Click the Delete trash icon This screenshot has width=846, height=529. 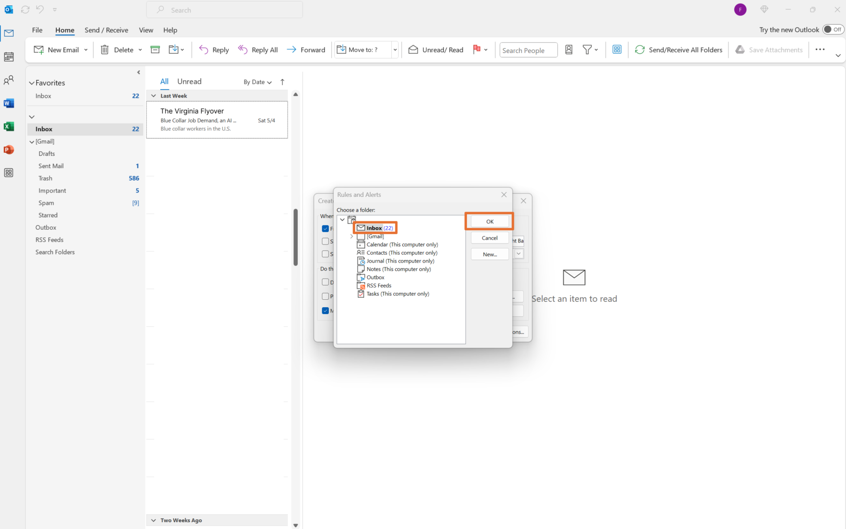coord(104,49)
